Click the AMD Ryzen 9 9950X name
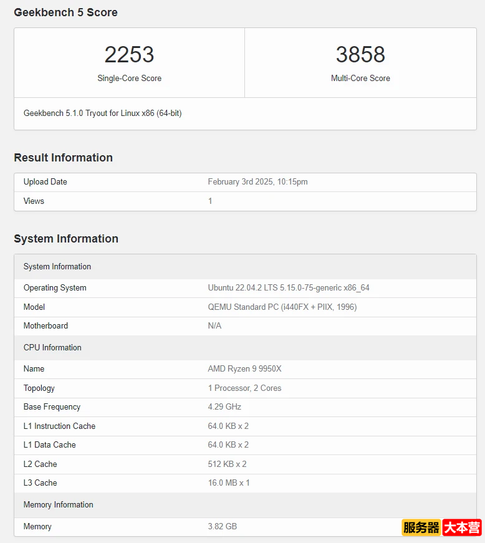This screenshot has width=485, height=543. 244,368
